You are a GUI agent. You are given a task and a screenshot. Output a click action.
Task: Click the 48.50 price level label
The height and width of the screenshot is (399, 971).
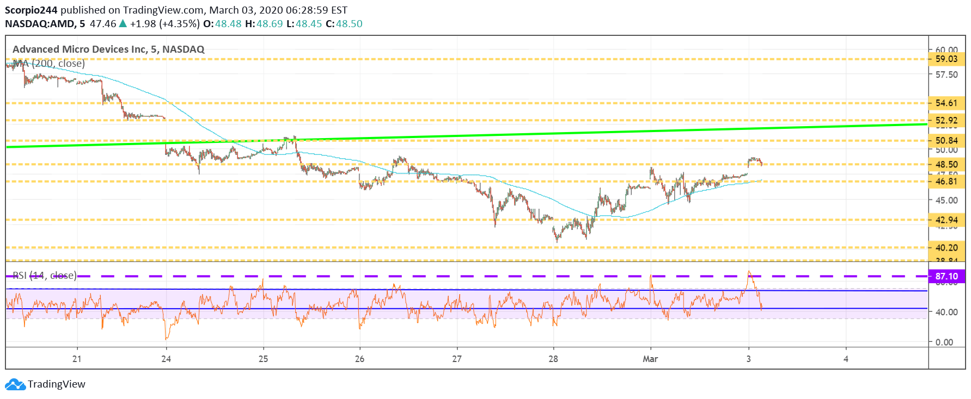tap(946, 164)
